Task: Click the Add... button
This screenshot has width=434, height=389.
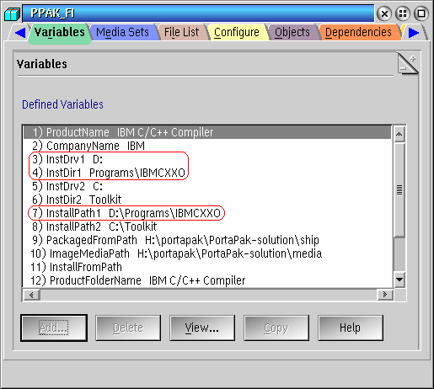Action: tap(54, 328)
